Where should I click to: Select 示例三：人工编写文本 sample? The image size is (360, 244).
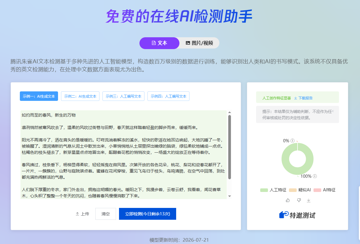click(123, 96)
